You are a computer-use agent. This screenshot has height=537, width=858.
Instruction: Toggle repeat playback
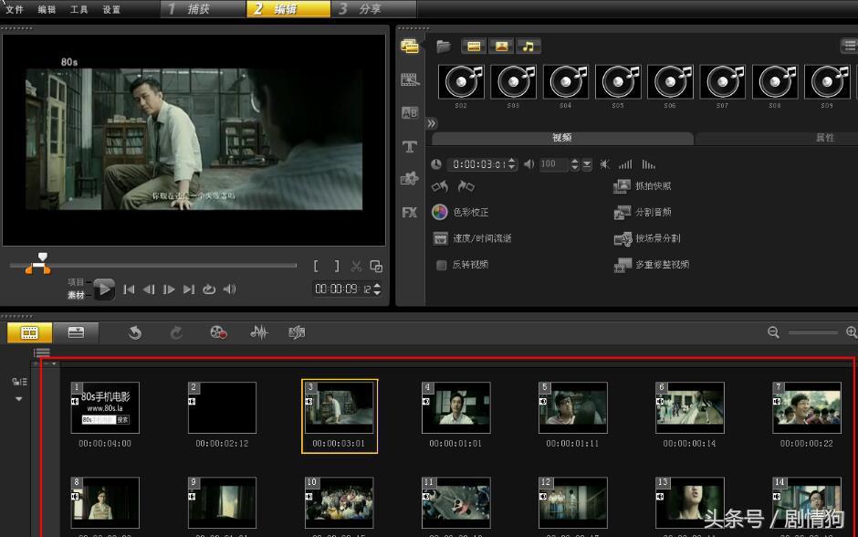click(209, 289)
